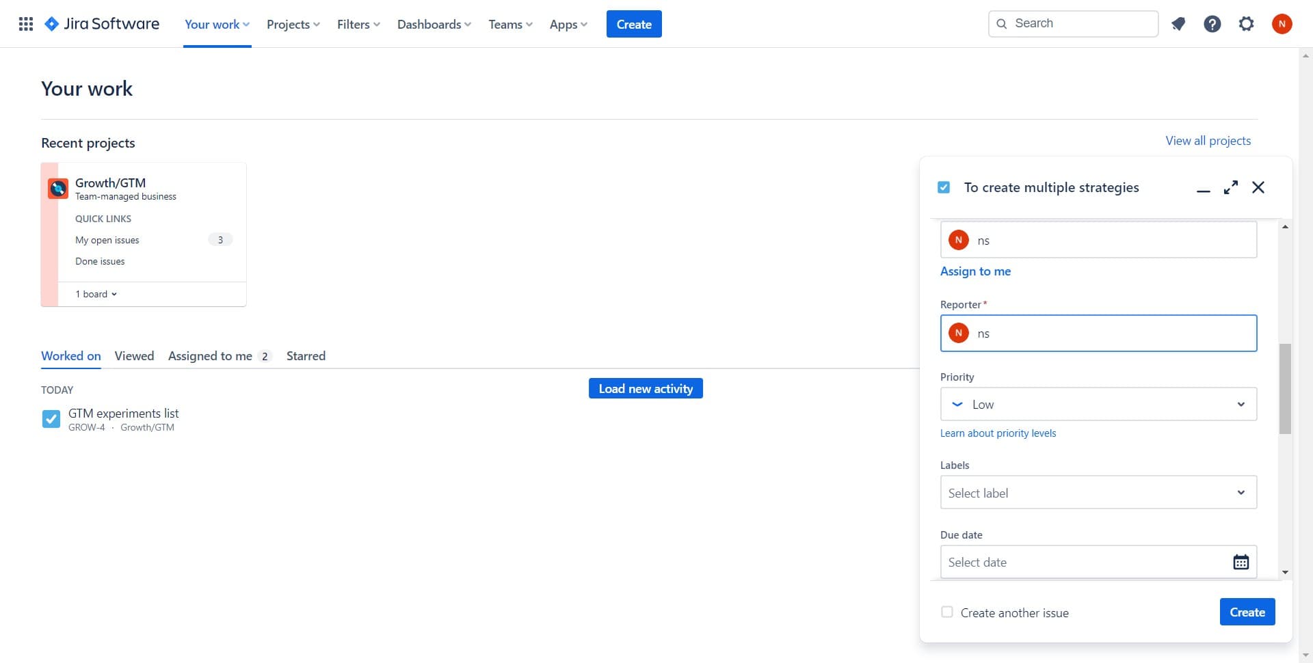The height and width of the screenshot is (663, 1313).
Task: Click inside the Reporter field
Action: (1098, 333)
